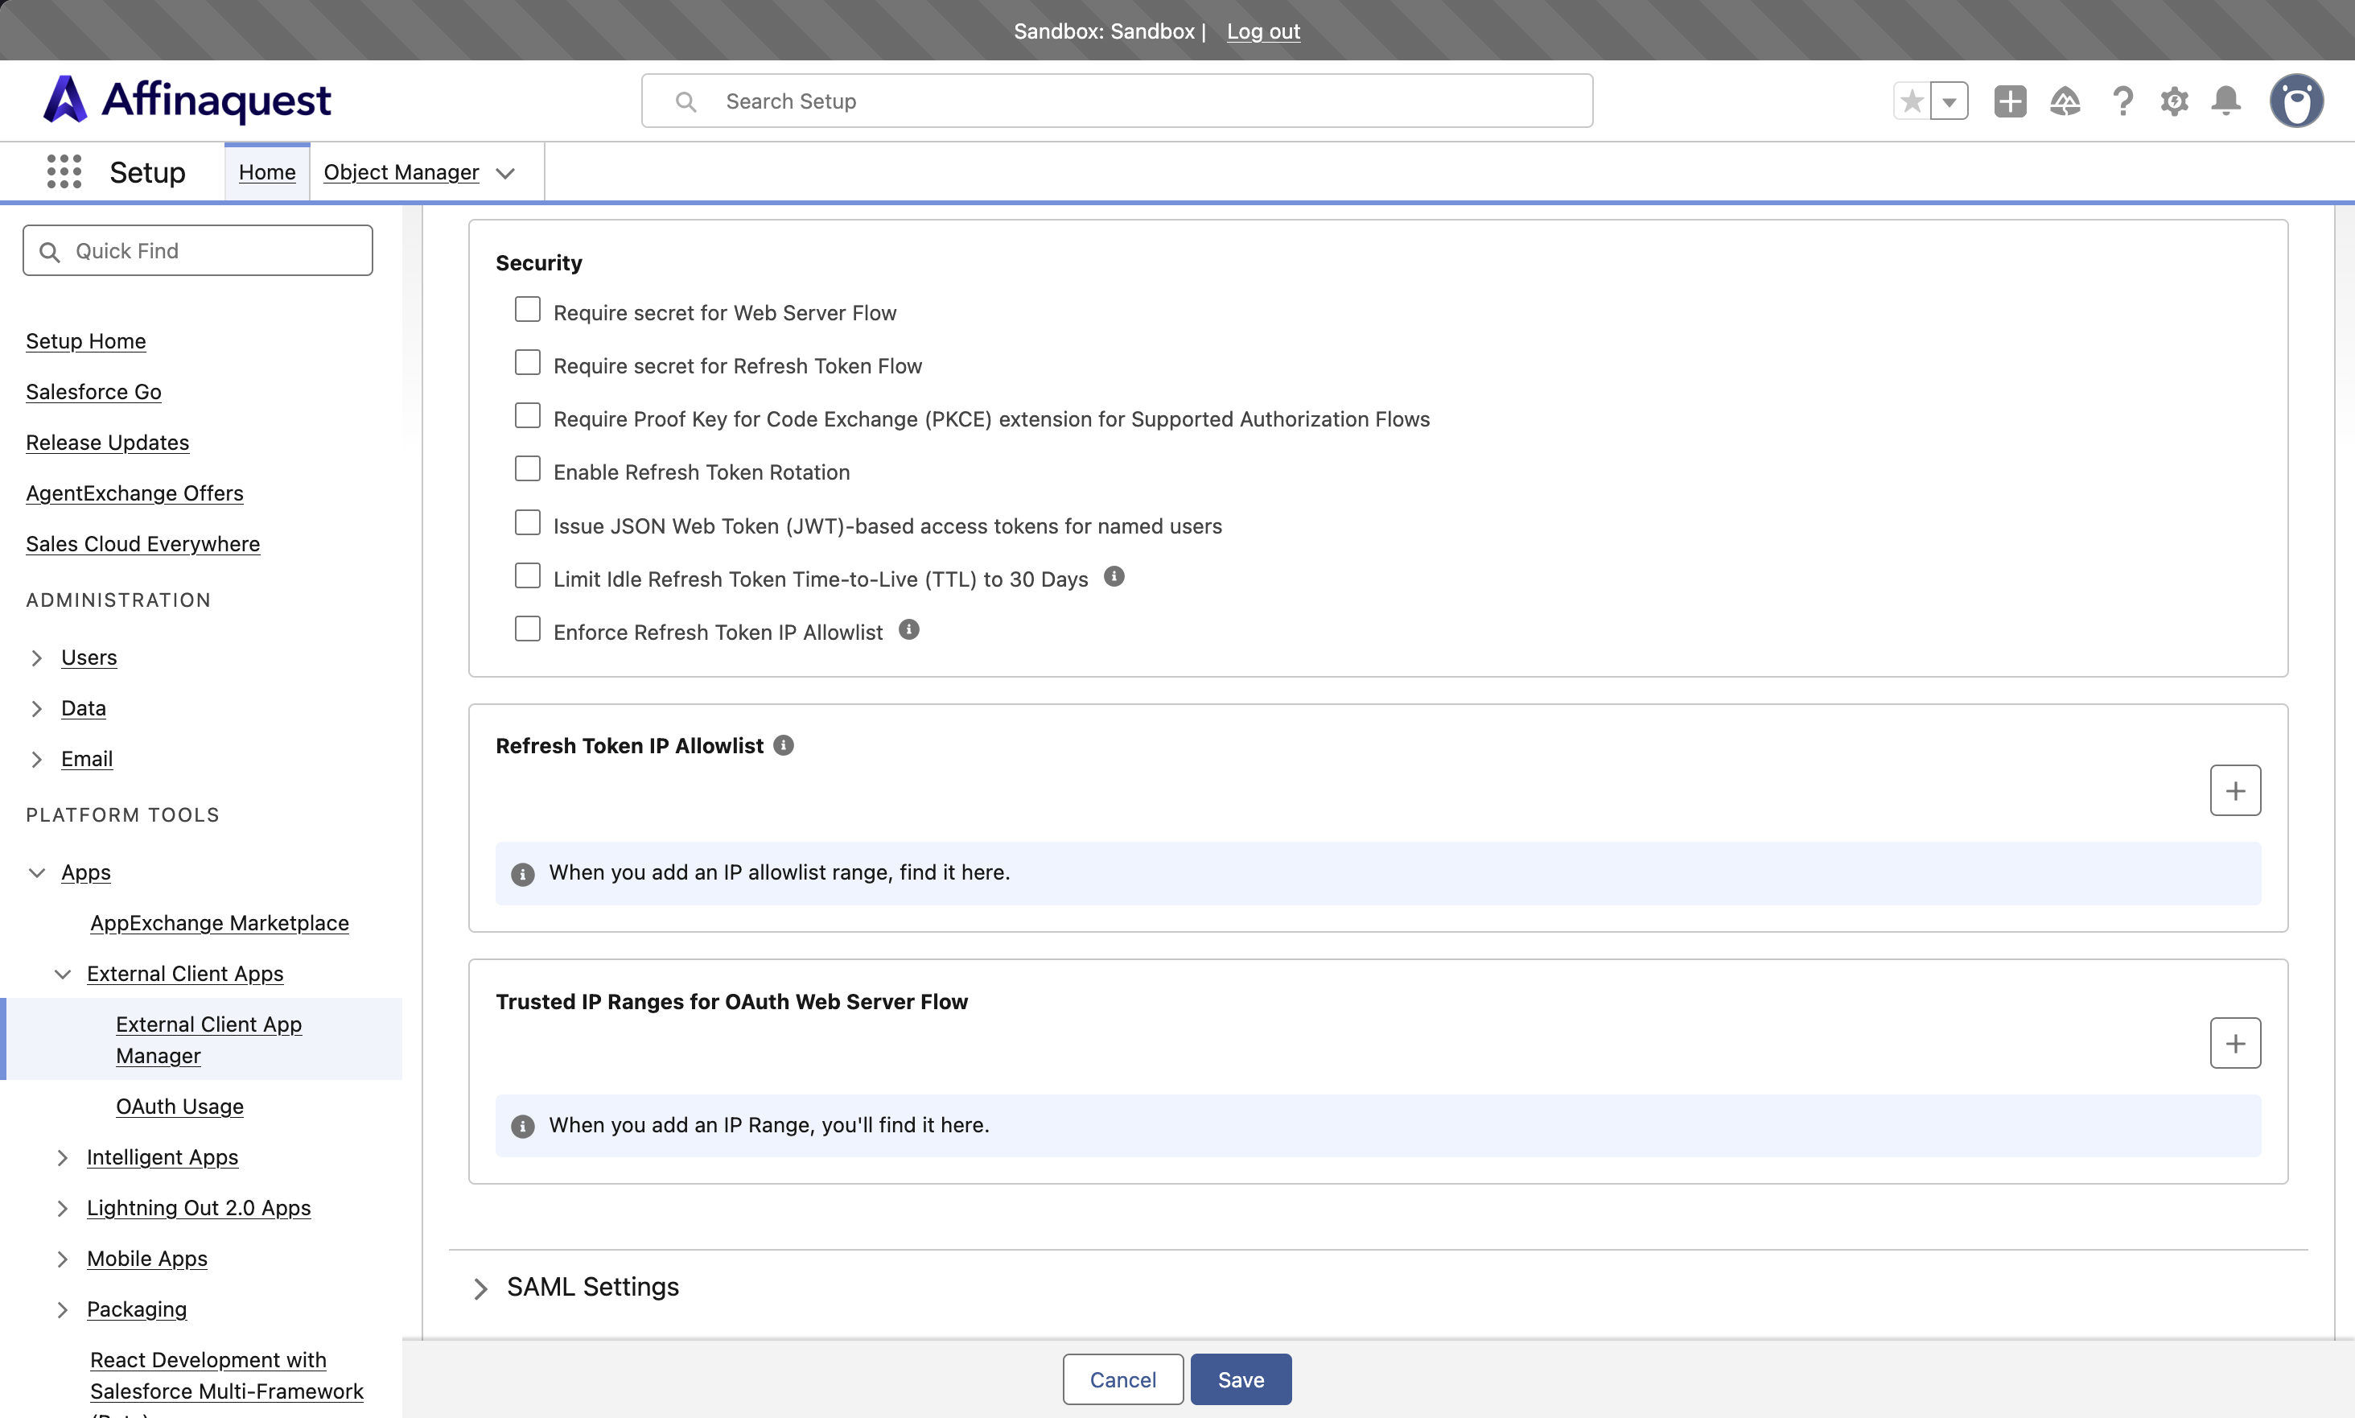Open the user profile avatar
Image resolution: width=2355 pixels, height=1418 pixels.
[x=2295, y=101]
